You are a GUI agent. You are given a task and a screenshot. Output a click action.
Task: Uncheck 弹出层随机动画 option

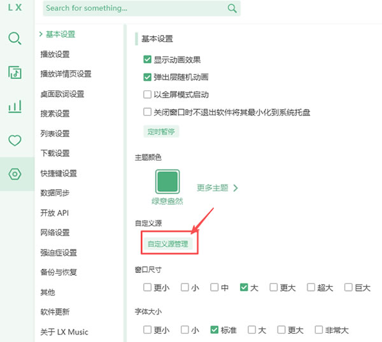click(148, 77)
